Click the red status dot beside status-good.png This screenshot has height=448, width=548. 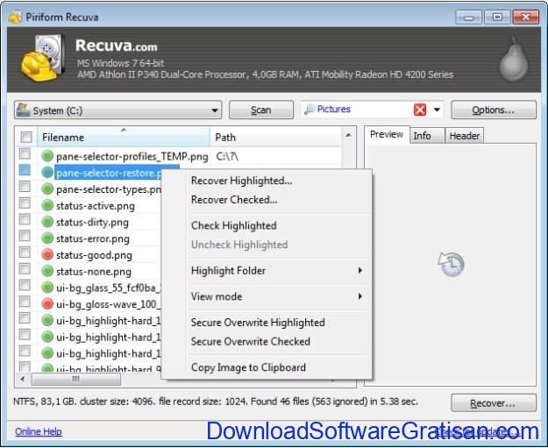click(47, 255)
